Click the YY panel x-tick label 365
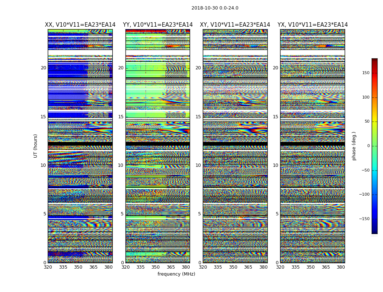383x292 pixels. 171,267
